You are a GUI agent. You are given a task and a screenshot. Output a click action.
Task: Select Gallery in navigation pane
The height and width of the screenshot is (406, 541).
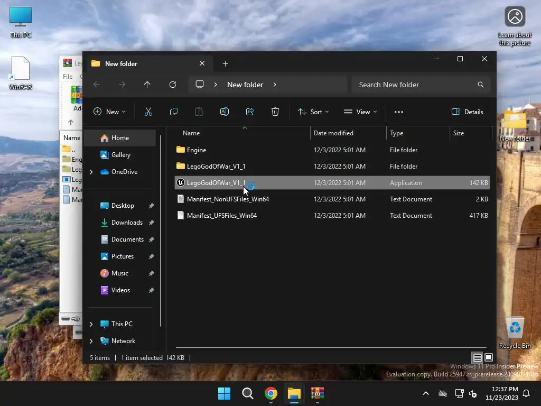(x=120, y=155)
